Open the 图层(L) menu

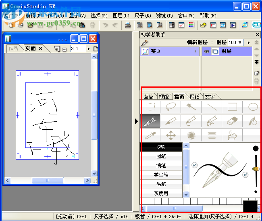[x=121, y=16]
